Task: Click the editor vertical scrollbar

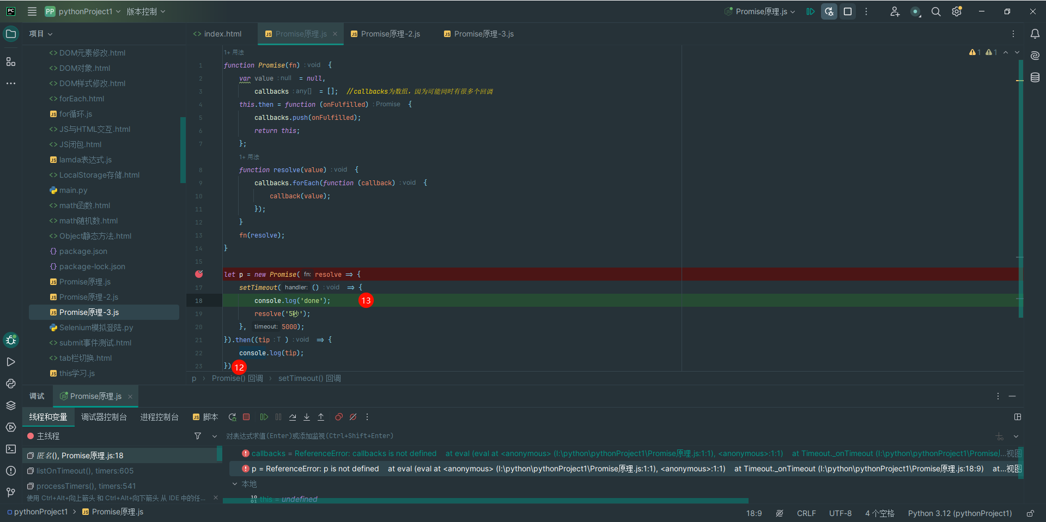Action: tap(1021, 188)
